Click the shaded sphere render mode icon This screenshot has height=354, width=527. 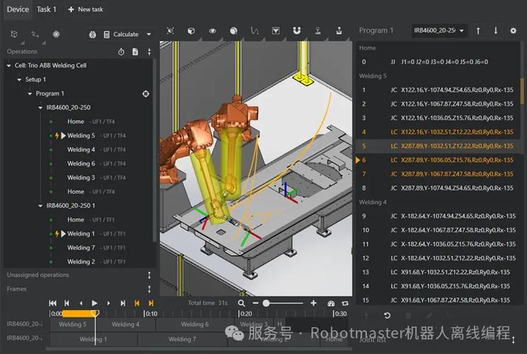click(234, 31)
